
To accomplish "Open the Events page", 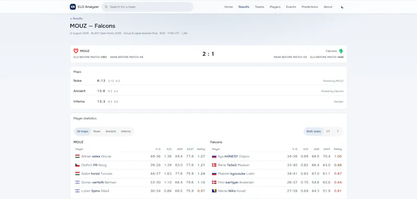I will click(x=291, y=7).
